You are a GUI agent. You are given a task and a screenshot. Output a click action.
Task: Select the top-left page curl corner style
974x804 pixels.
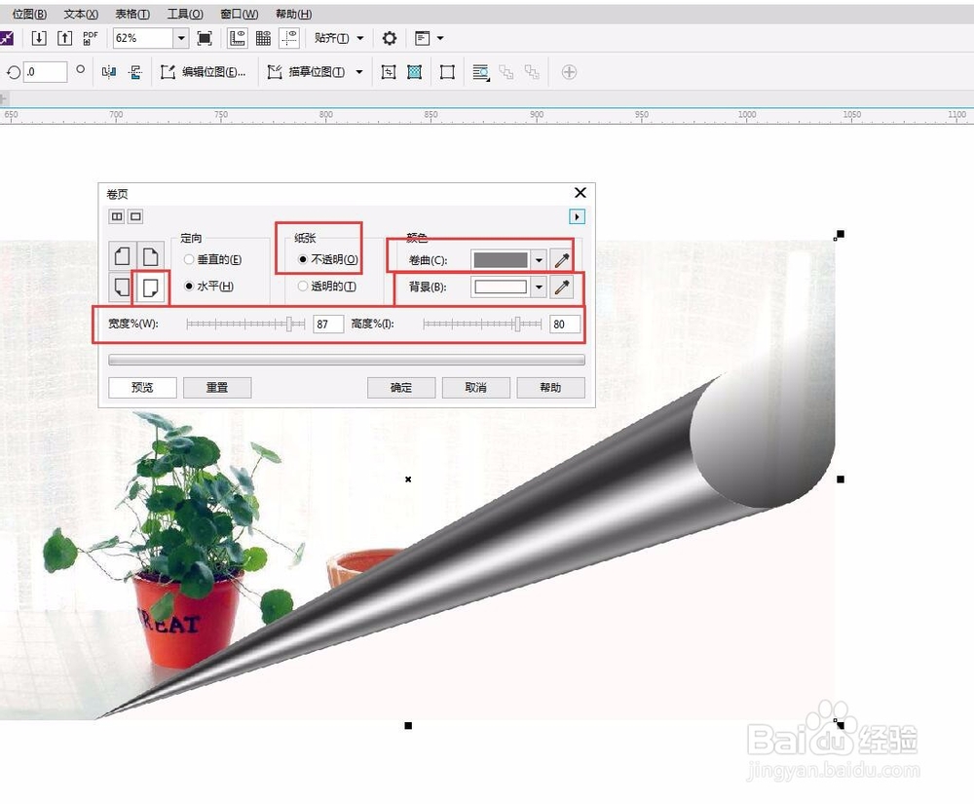[123, 255]
